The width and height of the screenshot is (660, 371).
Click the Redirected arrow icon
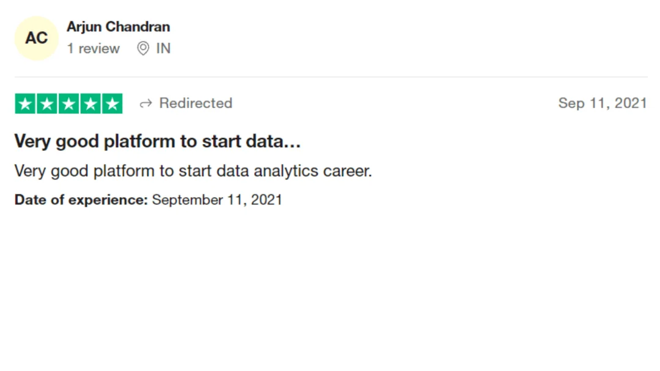(145, 103)
